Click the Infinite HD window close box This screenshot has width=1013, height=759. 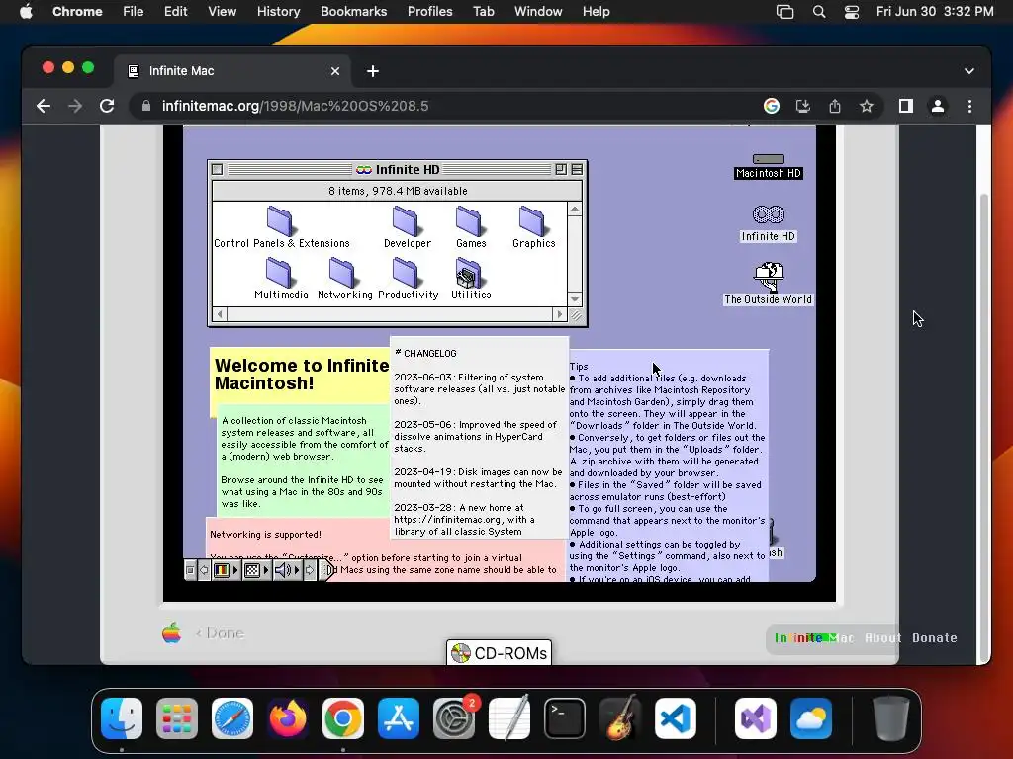pos(218,170)
